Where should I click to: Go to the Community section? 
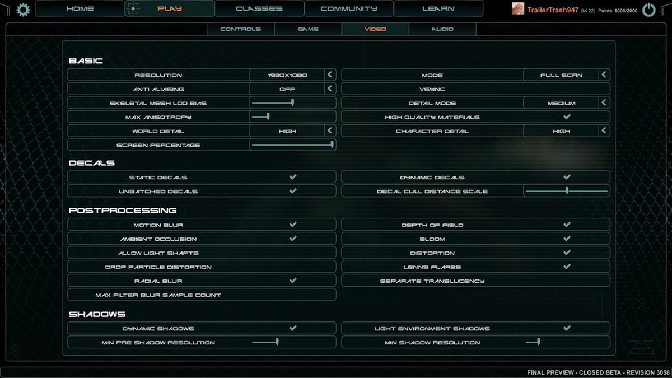348,8
